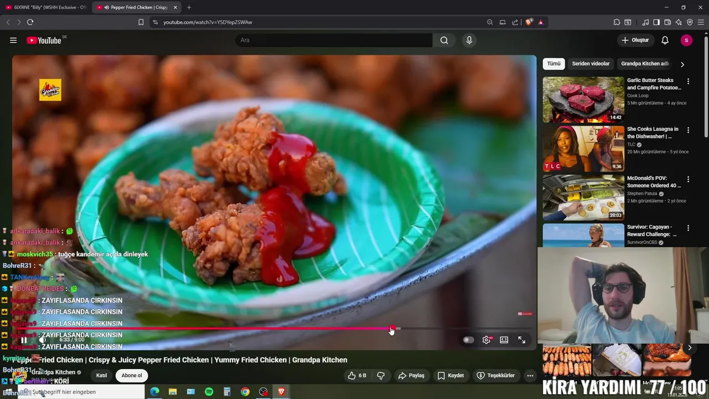Toggle the browser sidebar panel
The width and height of the screenshot is (709, 399).
[656, 22]
